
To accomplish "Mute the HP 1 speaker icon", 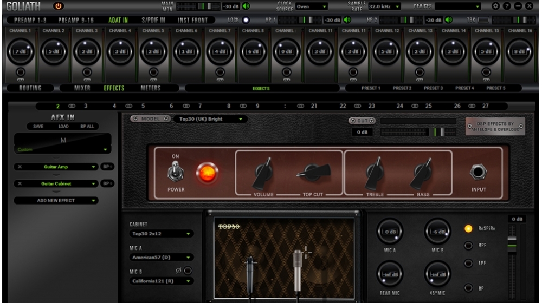I will click(x=347, y=20).
